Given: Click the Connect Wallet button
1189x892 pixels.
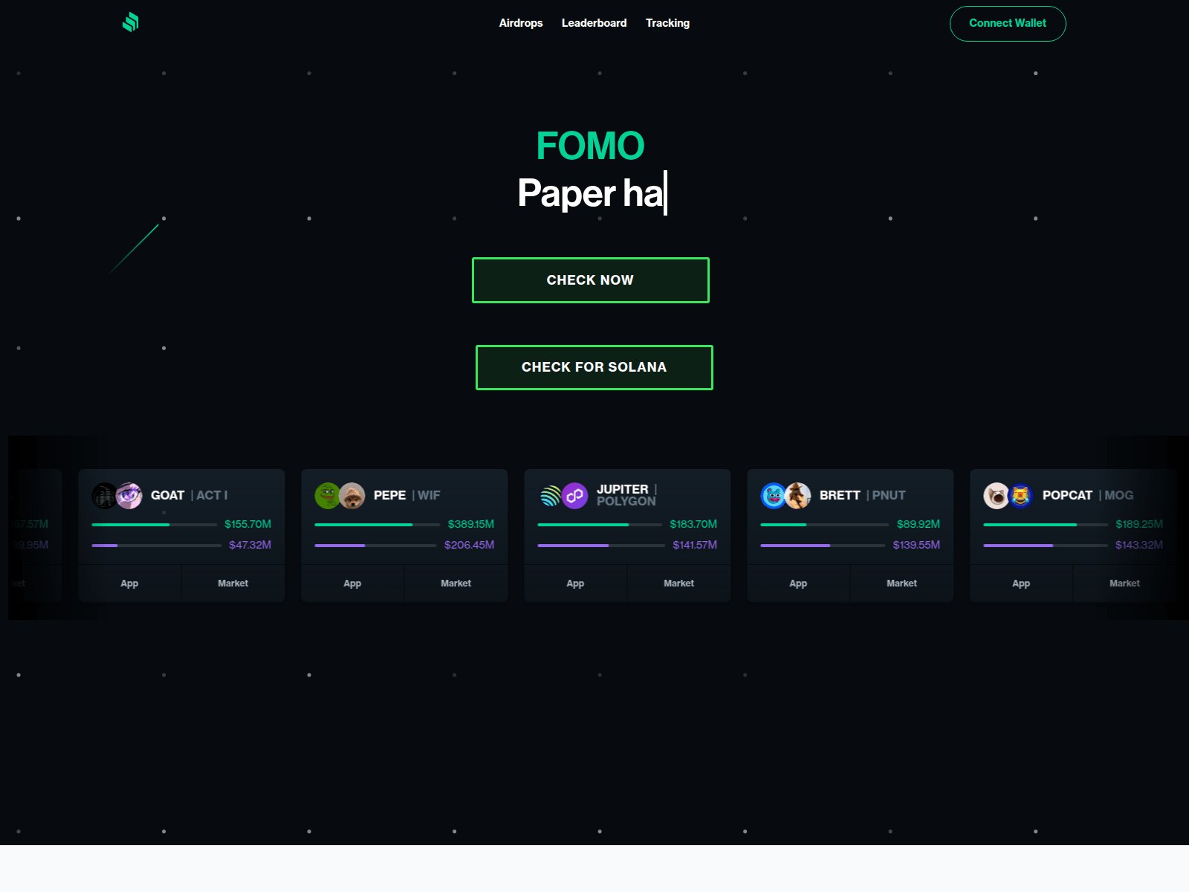Looking at the screenshot, I should coord(1008,24).
